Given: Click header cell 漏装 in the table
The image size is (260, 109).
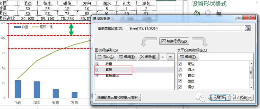Looking at the screenshot, I should pos(146,4).
